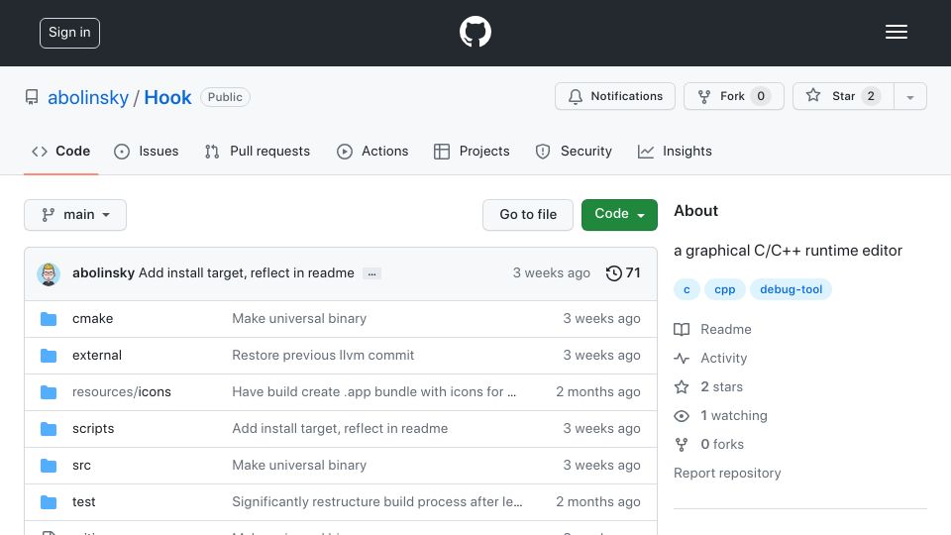951x535 pixels.
Task: Click the cmake folder icon
Action: (x=49, y=319)
